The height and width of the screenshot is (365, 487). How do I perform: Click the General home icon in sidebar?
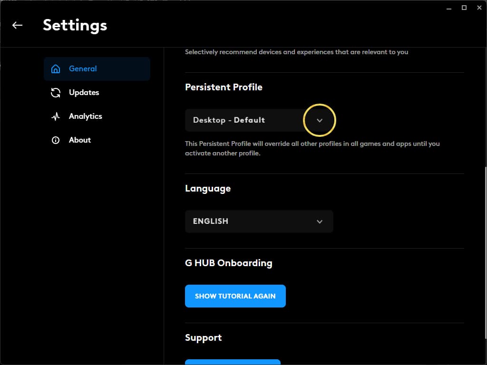56,68
